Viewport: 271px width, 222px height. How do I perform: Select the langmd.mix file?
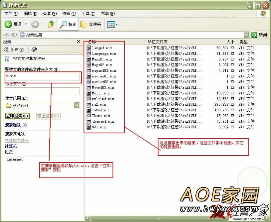(x=102, y=48)
